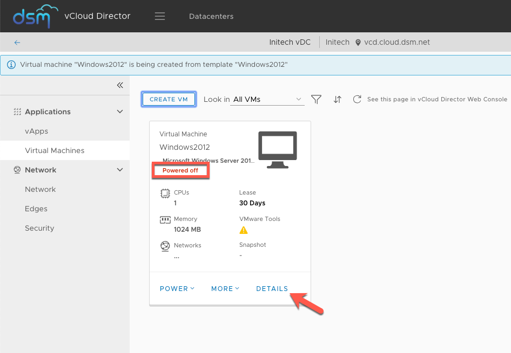Image resolution: width=511 pixels, height=353 pixels.
Task: Open the filter funnel icon
Action: click(316, 99)
